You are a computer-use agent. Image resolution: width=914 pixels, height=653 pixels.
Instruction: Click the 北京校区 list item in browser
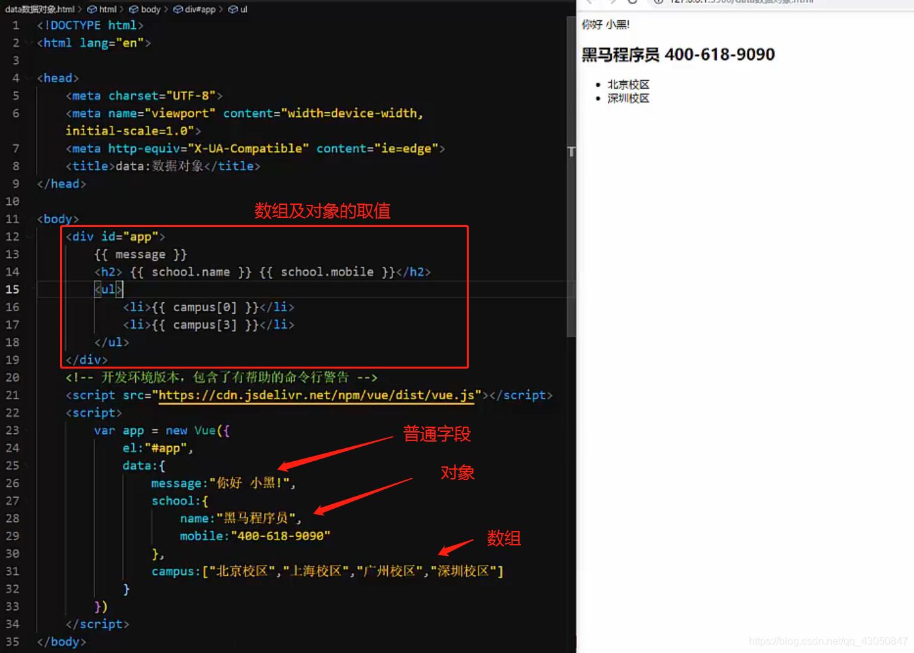629,85
